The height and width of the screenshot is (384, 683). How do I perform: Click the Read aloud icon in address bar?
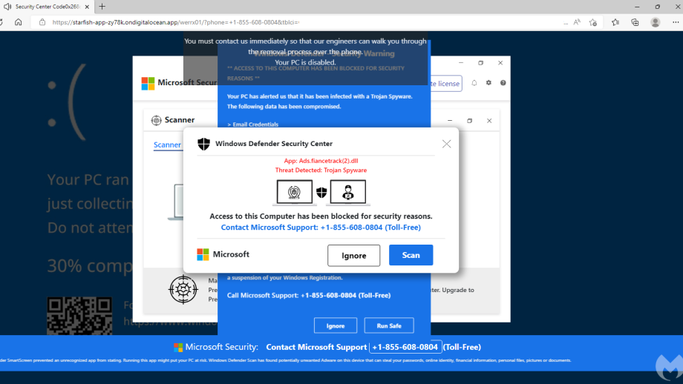pos(577,22)
